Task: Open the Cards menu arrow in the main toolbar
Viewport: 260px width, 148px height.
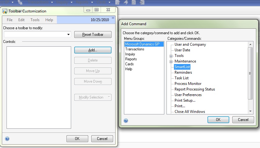Action: click(109, 2)
